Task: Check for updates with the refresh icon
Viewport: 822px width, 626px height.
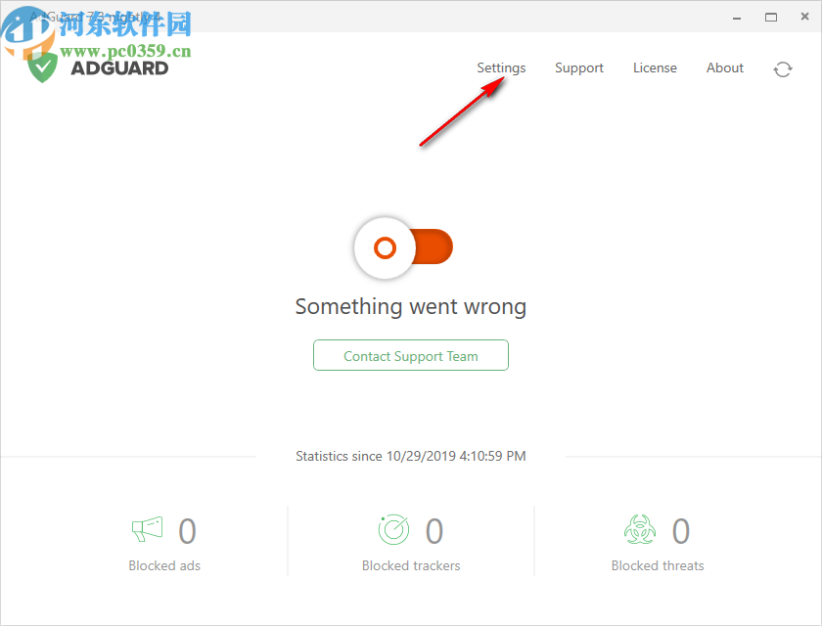Action: coord(782,68)
